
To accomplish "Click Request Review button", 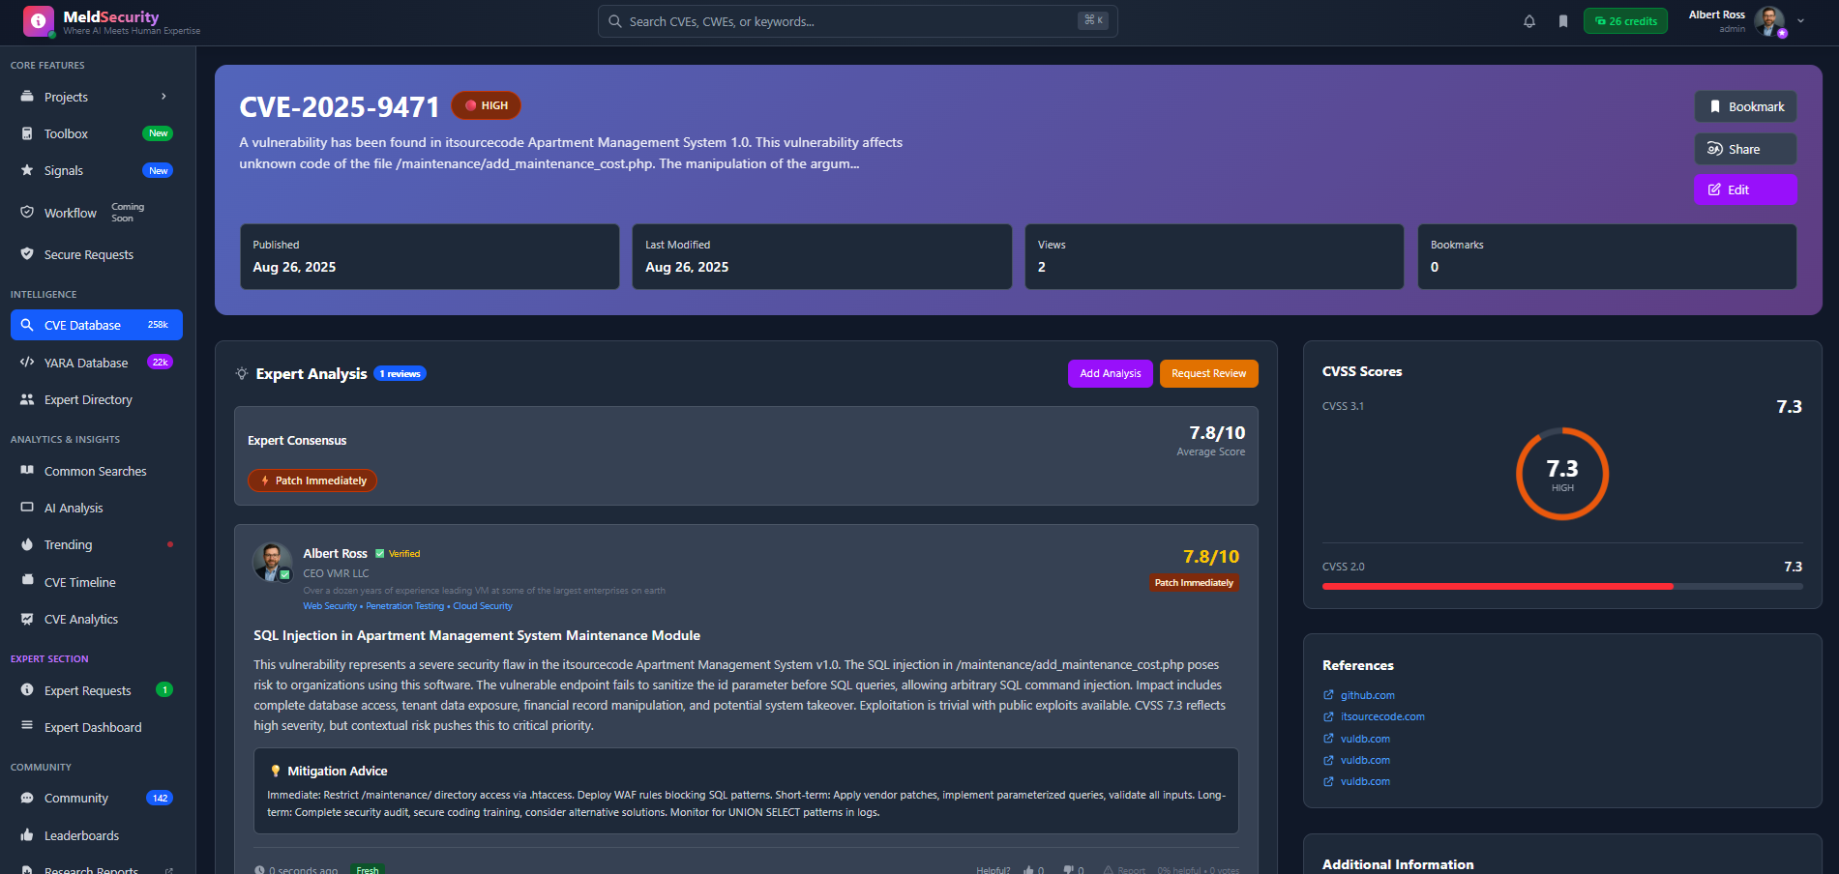I will pyautogui.click(x=1208, y=373).
